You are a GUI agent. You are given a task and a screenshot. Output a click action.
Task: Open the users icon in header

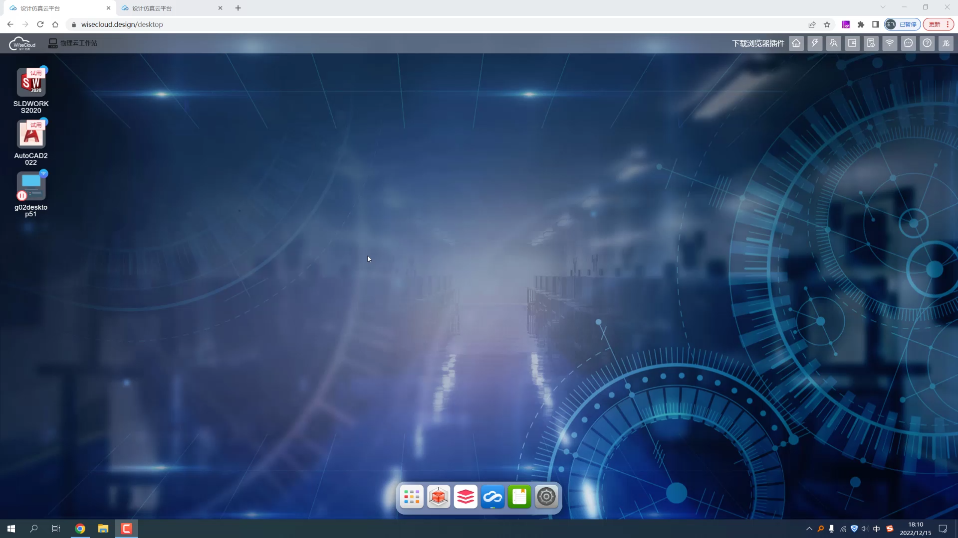click(834, 43)
